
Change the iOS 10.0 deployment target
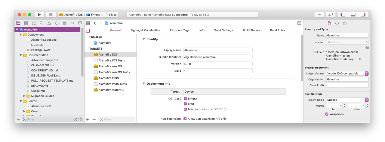tap(174, 99)
